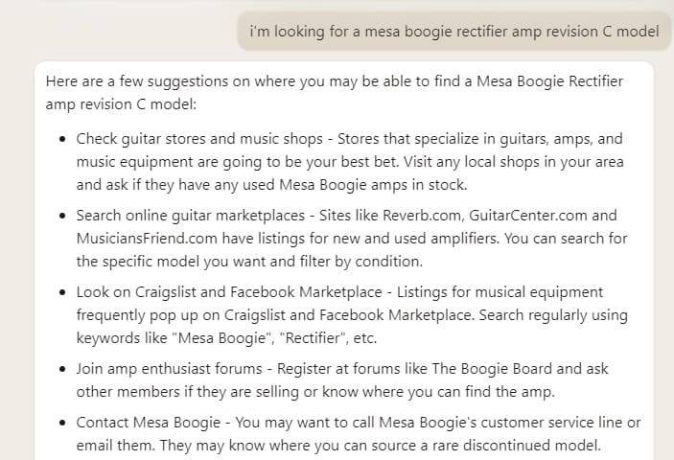This screenshot has height=460, width=674.
Task: Click the bullet dot before "Contact Mesa Boogie"
Action: tap(62, 424)
